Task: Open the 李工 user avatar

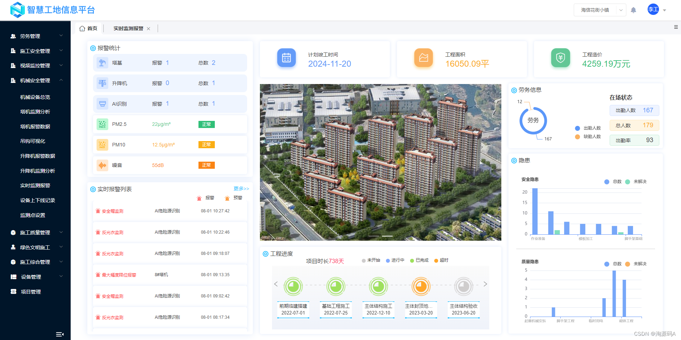Action: coord(653,10)
